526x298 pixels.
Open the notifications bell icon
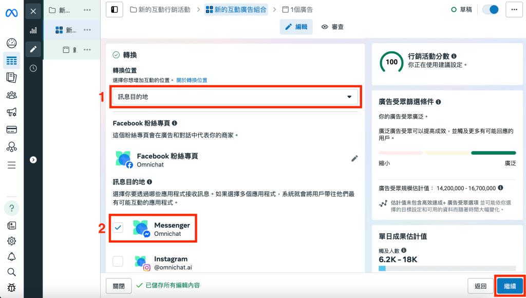click(11, 256)
